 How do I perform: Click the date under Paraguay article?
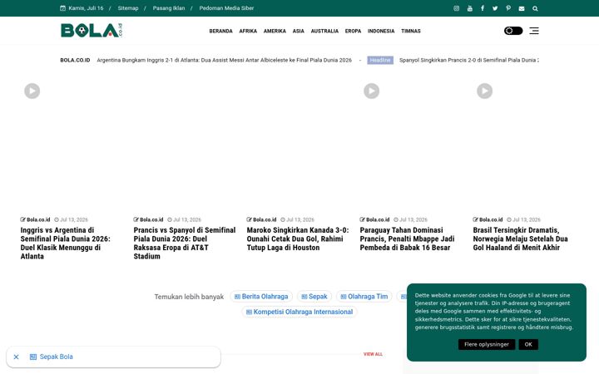pos(413,219)
